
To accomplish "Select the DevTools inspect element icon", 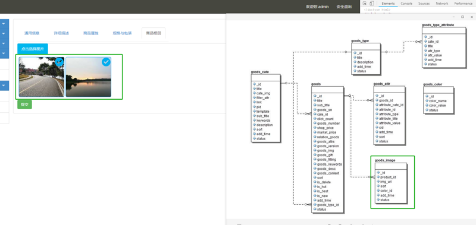I will pyautogui.click(x=365, y=4).
